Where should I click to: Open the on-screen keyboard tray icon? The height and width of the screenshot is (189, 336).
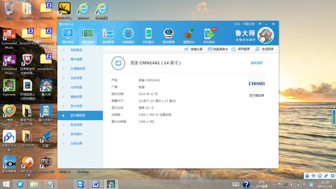(x=236, y=184)
